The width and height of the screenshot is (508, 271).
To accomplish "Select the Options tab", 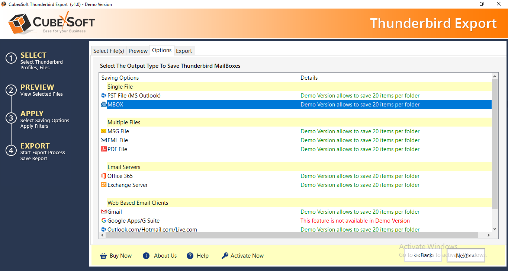I will (162, 50).
